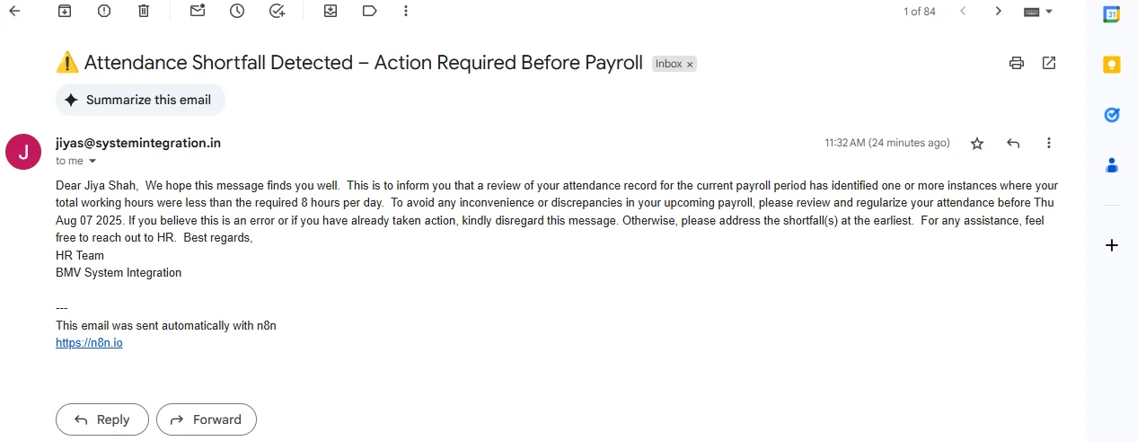The image size is (1137, 441).
Task: Click the Summarize this email button
Action: pos(140,100)
